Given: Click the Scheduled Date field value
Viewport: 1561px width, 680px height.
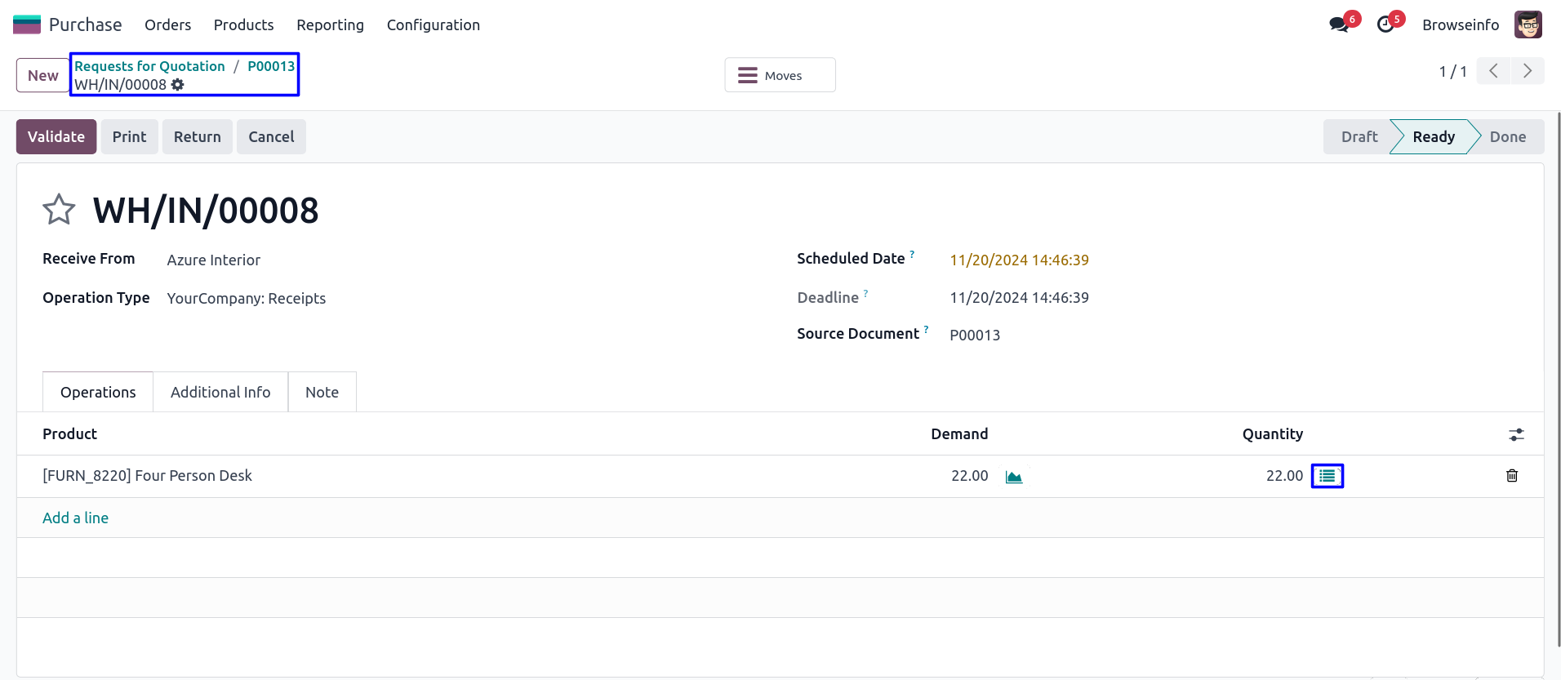Looking at the screenshot, I should tap(1019, 260).
